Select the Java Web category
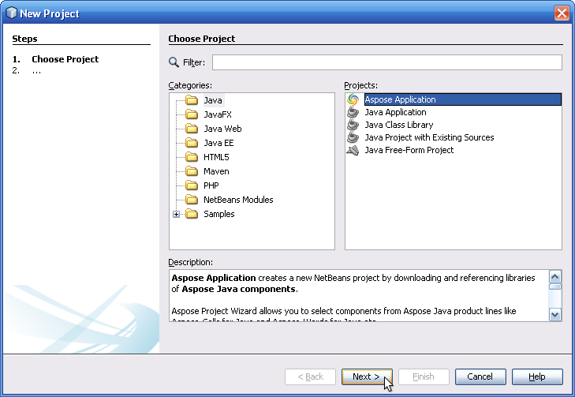 [222, 129]
